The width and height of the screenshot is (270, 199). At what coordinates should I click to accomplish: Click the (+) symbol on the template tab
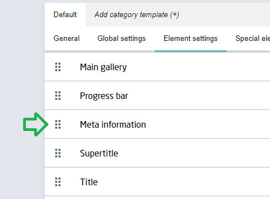pyautogui.click(x=174, y=15)
